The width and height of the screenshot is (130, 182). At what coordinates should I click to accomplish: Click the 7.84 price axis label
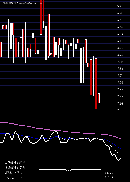point(120,68)
